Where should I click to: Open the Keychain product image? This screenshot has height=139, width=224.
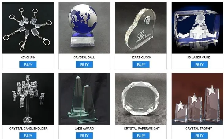pos(28,28)
